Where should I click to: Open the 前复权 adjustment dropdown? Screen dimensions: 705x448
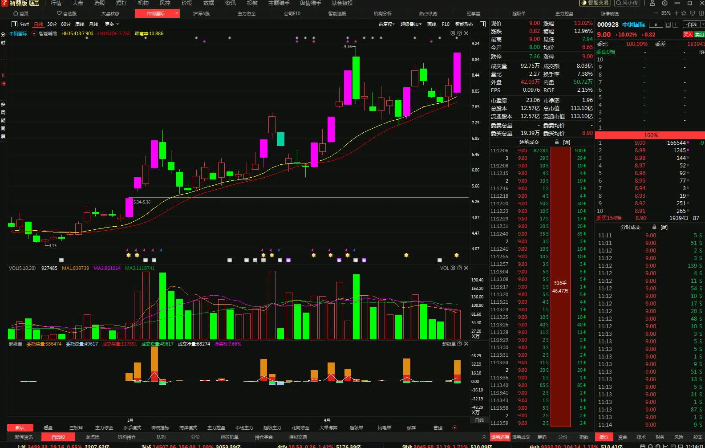pyautogui.click(x=386, y=24)
